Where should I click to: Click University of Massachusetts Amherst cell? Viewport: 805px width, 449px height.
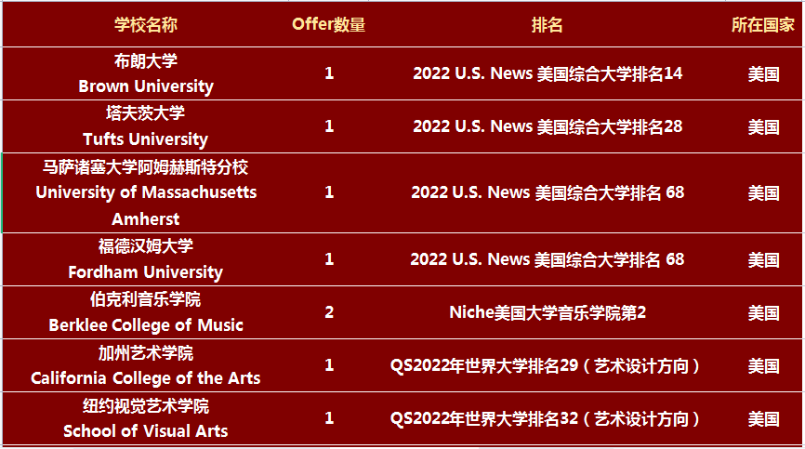click(146, 192)
